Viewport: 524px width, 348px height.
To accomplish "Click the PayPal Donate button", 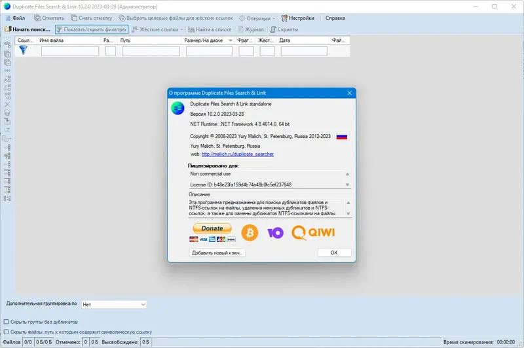I will 212,228.
